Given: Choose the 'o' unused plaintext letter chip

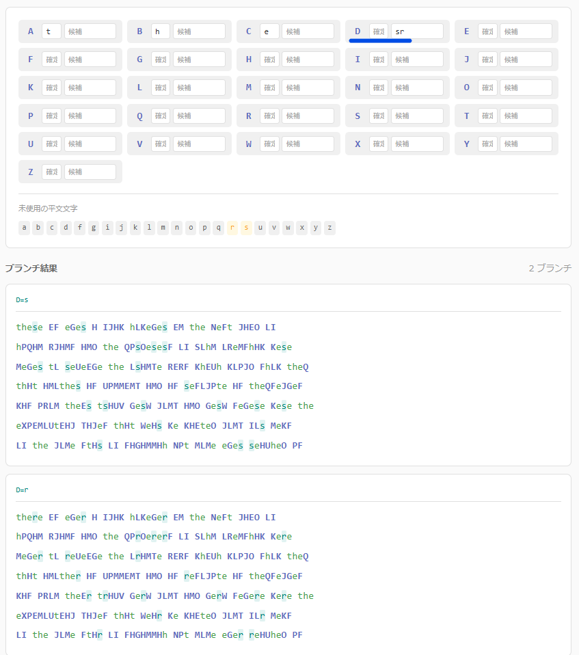Looking at the screenshot, I should click(191, 228).
